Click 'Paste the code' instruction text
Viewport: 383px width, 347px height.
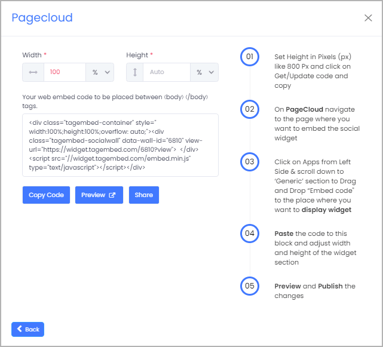click(315, 248)
